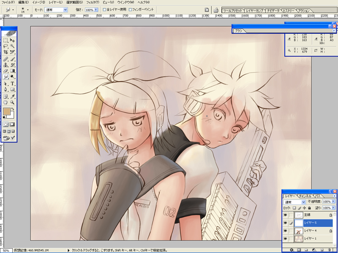
Task: Select the Rectangle shape tool
Action: (12, 89)
